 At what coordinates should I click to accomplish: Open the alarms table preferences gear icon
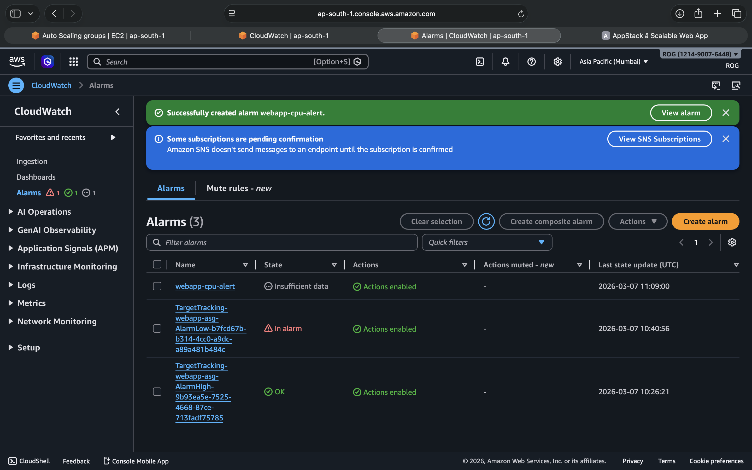(x=732, y=242)
